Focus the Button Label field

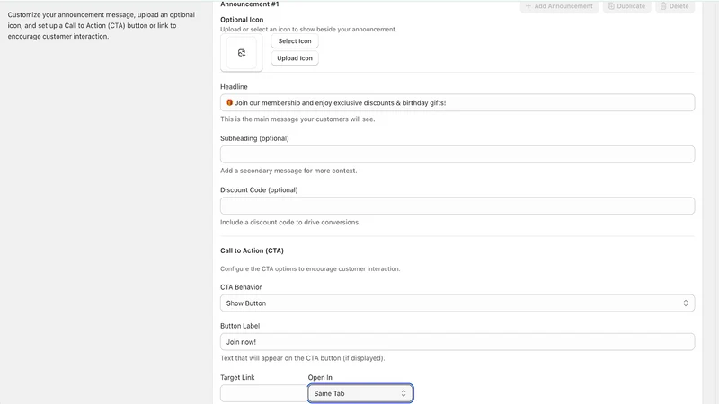tap(457, 342)
